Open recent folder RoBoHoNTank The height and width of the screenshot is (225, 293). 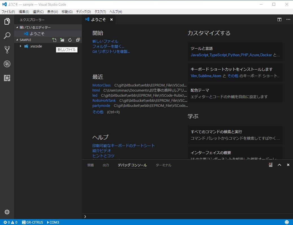[x=104, y=101]
